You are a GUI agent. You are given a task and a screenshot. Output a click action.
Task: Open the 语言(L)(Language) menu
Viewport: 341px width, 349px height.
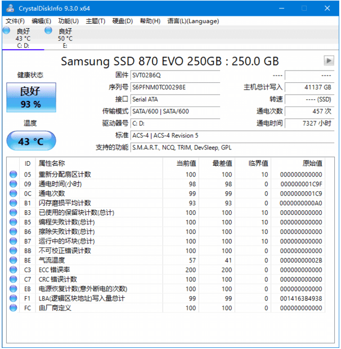(x=193, y=21)
